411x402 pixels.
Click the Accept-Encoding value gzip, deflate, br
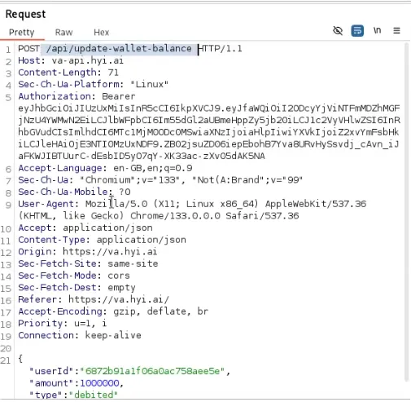(x=161, y=311)
